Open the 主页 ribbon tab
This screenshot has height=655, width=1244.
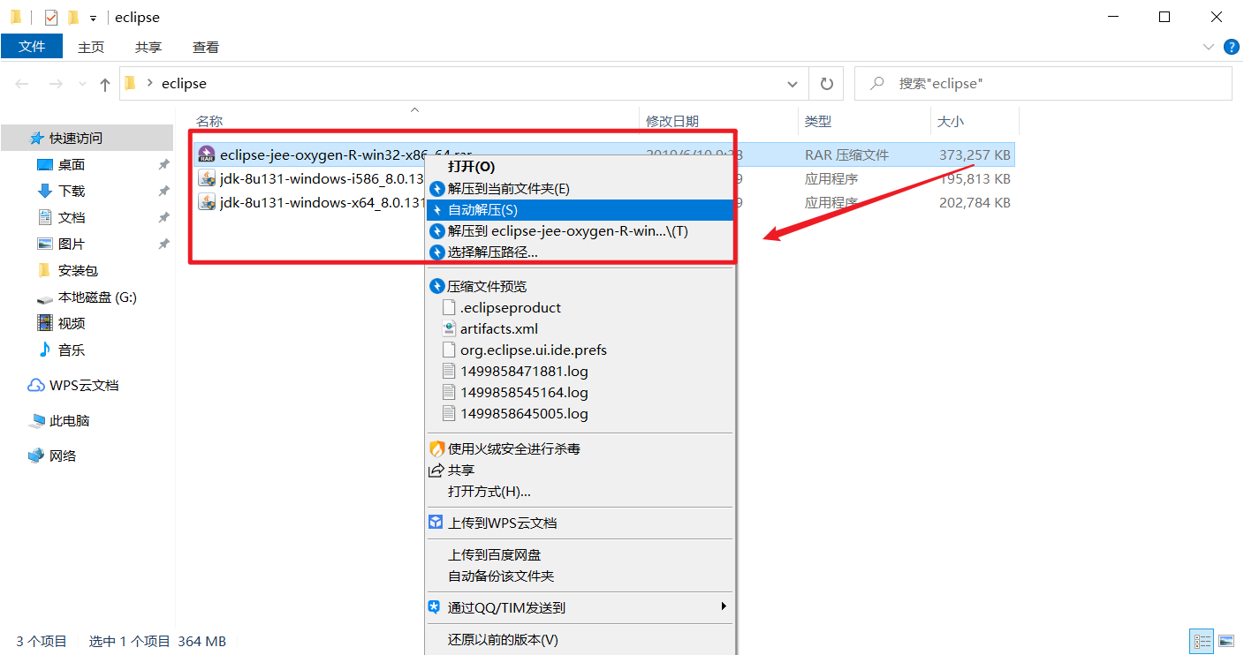pos(91,47)
